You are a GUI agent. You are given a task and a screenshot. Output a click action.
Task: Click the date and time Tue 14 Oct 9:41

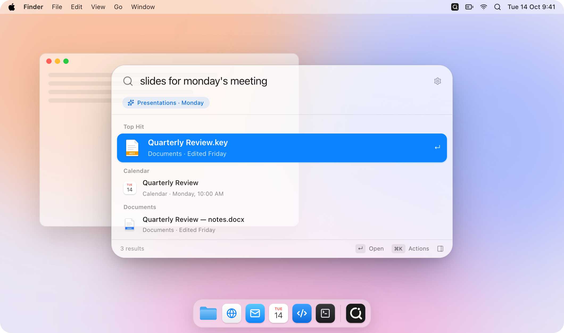tap(531, 7)
